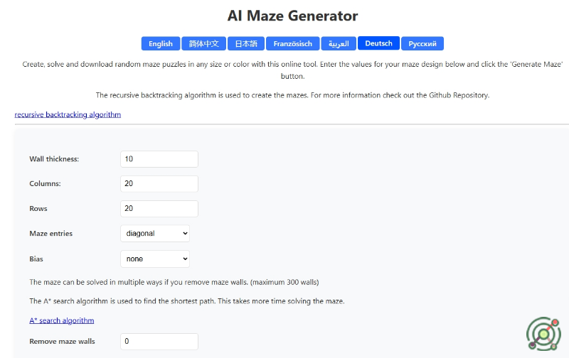Pick the Русский language button
Screen dimensions: 569x358
(422, 43)
